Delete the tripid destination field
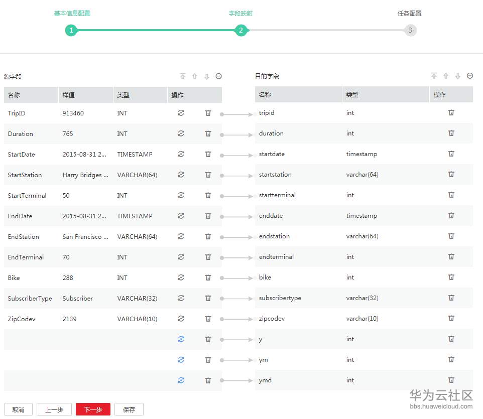 [x=451, y=112]
